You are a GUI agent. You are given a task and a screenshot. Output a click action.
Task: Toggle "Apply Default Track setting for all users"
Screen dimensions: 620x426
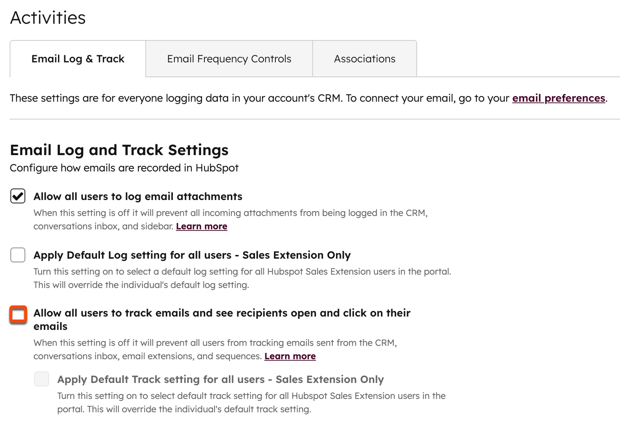click(42, 379)
